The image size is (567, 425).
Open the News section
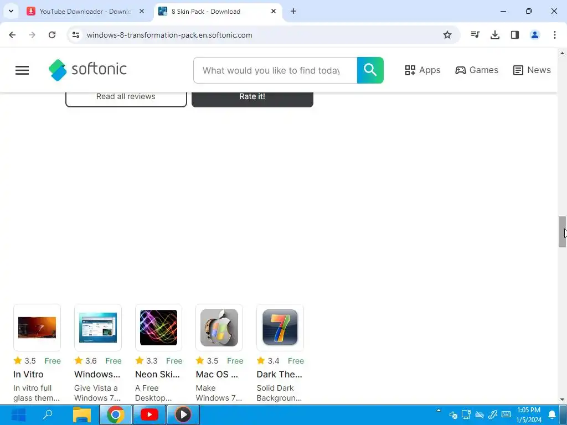[532, 70]
